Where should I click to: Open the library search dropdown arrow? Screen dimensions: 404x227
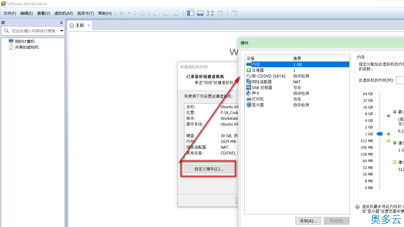(62, 31)
